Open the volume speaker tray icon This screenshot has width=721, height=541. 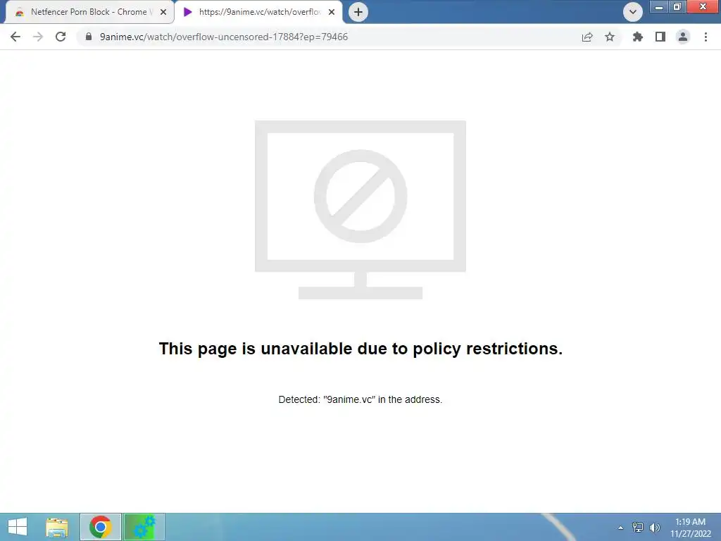click(654, 527)
